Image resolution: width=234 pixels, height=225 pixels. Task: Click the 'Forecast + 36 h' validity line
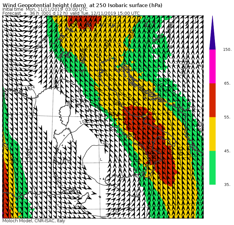(x=71, y=13)
